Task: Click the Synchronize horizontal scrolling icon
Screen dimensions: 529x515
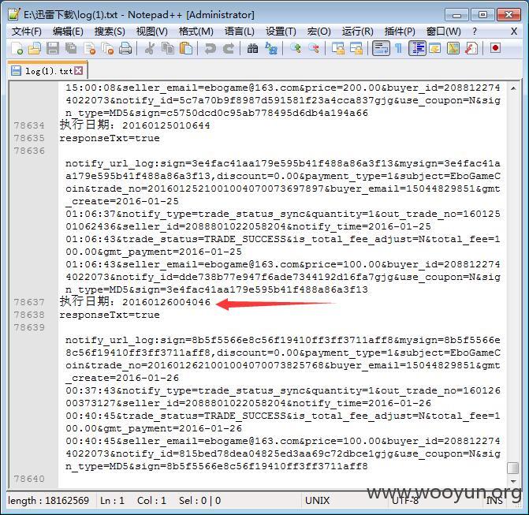Action: (x=356, y=49)
